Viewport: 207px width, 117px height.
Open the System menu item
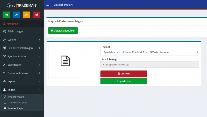pyautogui.click(x=22, y=40)
